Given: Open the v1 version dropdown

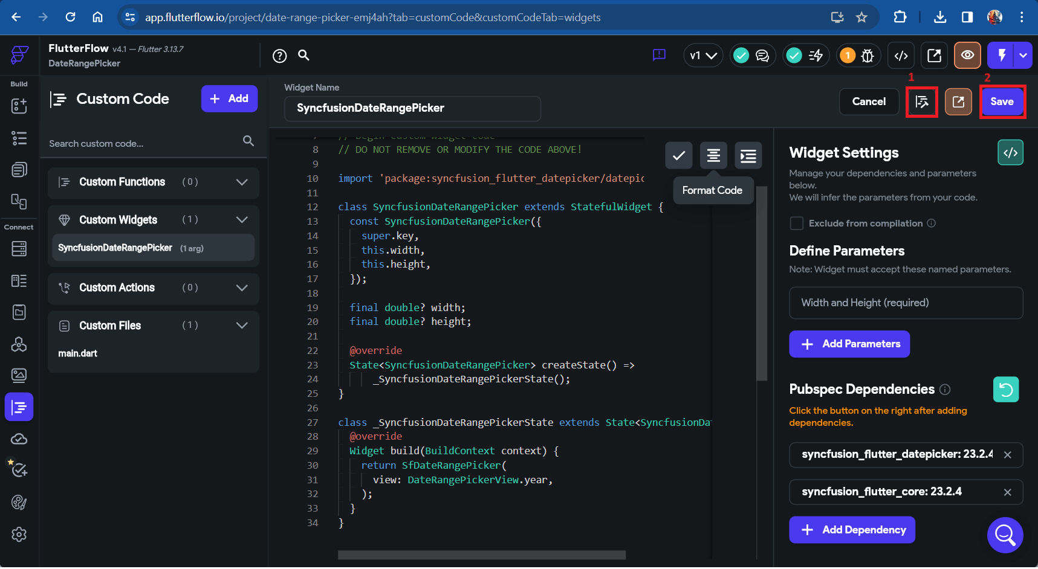Looking at the screenshot, I should [703, 56].
